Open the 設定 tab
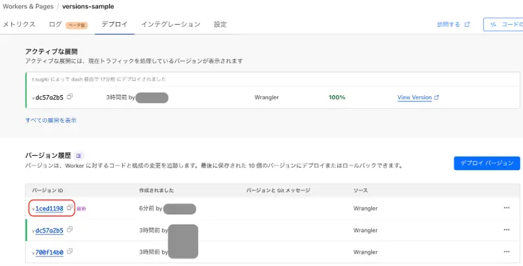The height and width of the screenshot is (266, 523). coord(220,24)
